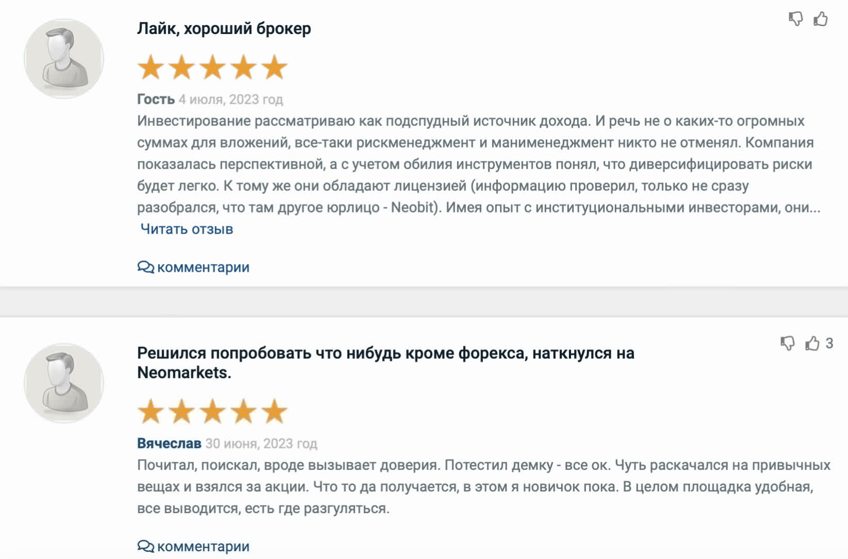
Task: Click Вячеслав reviewer avatar image
Action: click(x=64, y=383)
